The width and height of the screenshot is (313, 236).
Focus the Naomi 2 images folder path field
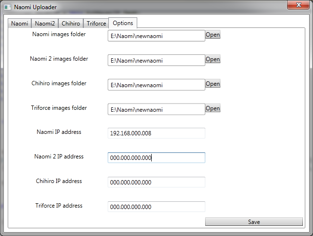156,60
